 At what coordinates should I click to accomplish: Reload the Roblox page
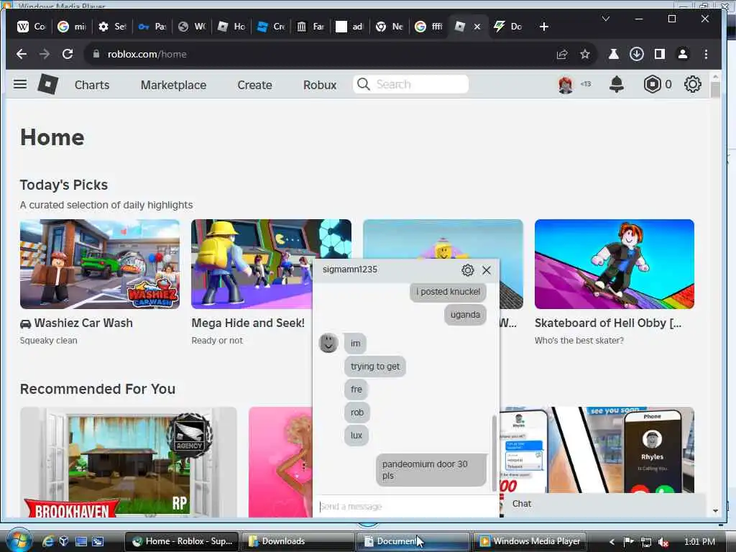(68, 54)
